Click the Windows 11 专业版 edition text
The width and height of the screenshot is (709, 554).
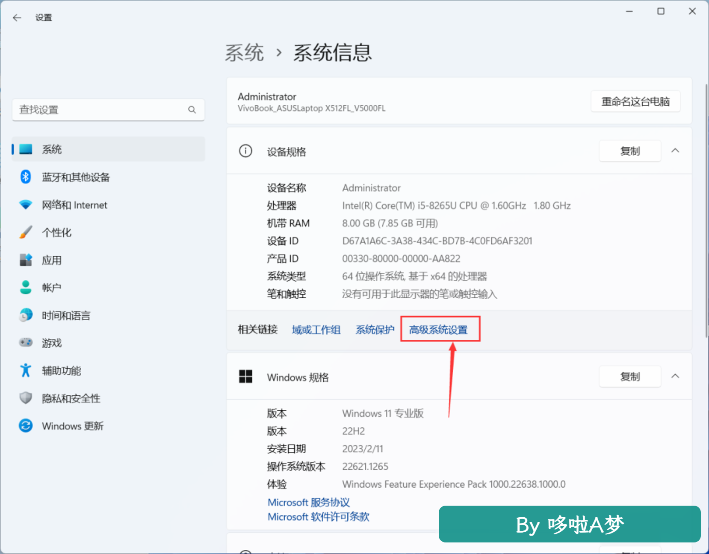pyautogui.click(x=383, y=413)
